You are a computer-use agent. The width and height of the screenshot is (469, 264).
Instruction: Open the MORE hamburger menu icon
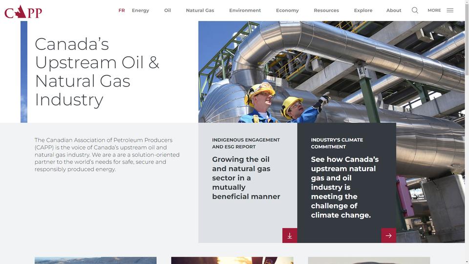tap(450, 10)
